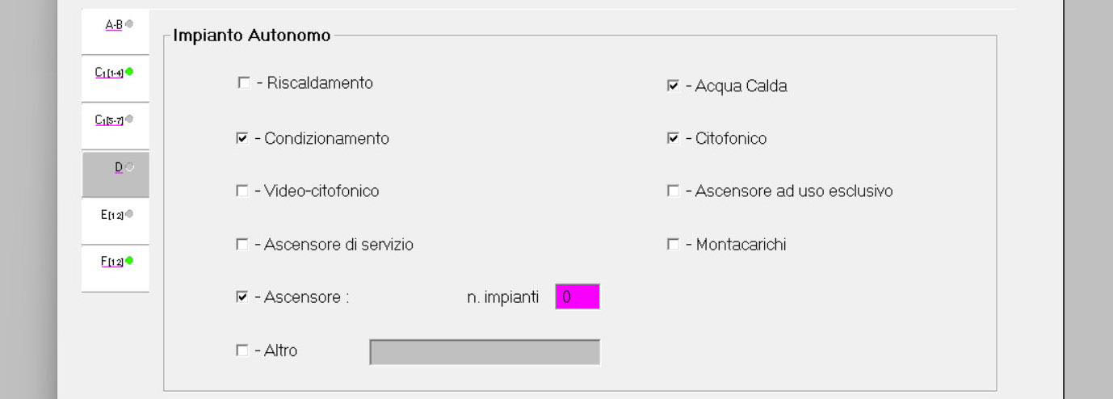This screenshot has height=399, width=1113.
Task: Disable the Condizionamento checkbox
Action: click(x=241, y=138)
